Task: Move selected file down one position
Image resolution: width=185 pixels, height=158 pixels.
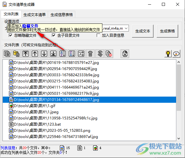Action: (44, 54)
